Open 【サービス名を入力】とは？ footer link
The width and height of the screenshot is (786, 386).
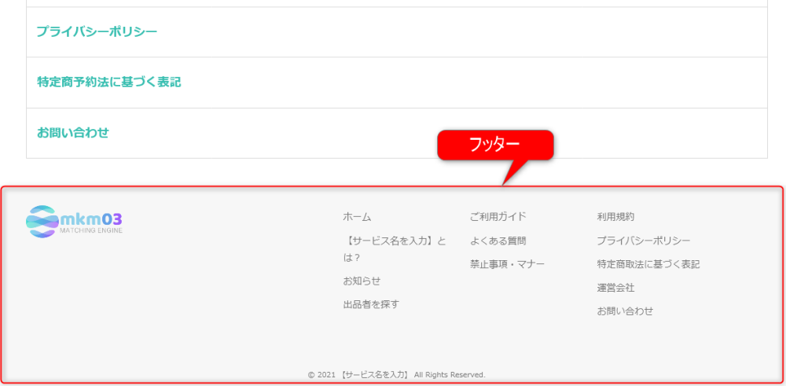395,249
